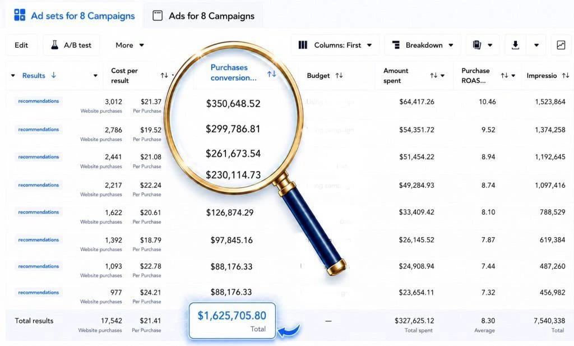Sort Purchases conversion value column

(271, 74)
